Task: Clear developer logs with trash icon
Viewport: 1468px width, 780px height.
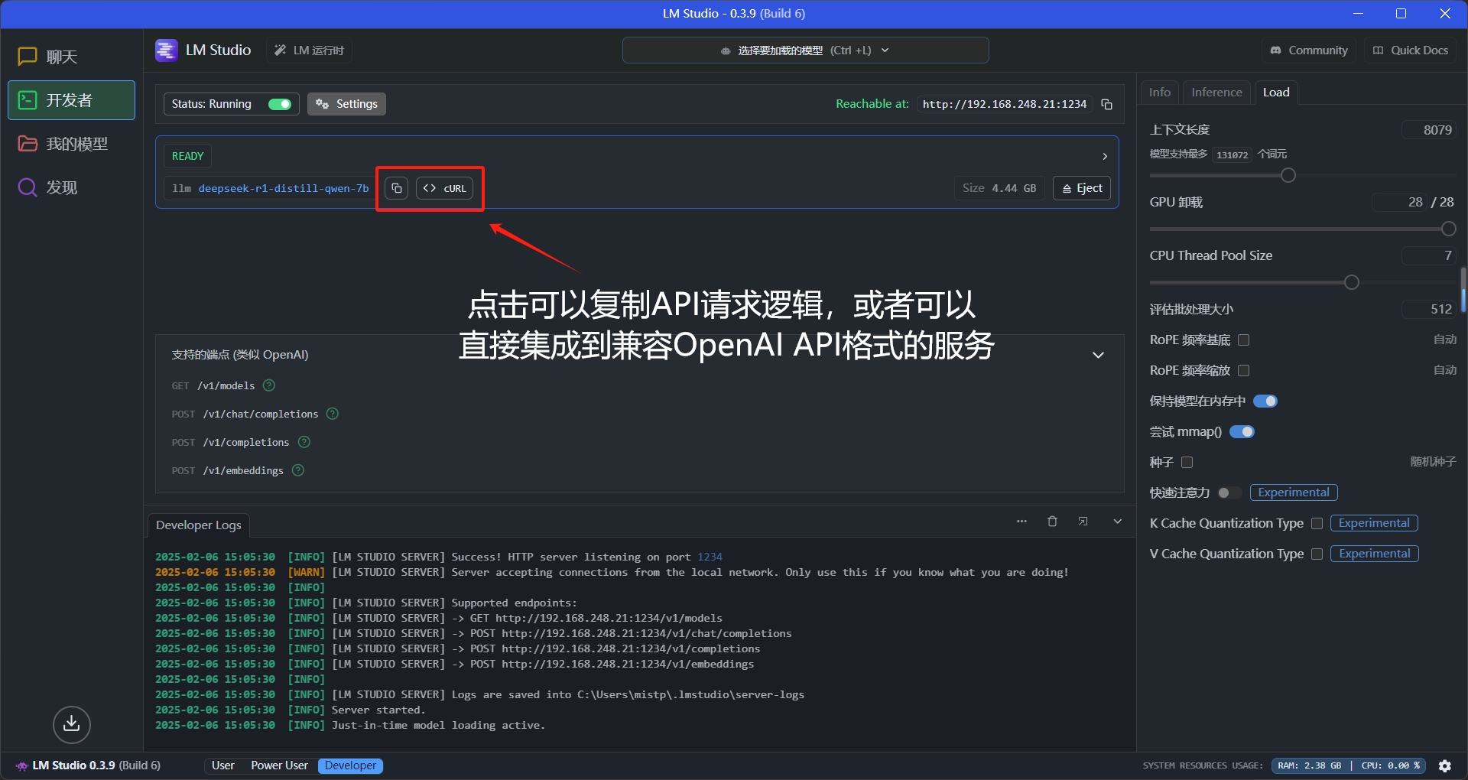Action: 1052,522
